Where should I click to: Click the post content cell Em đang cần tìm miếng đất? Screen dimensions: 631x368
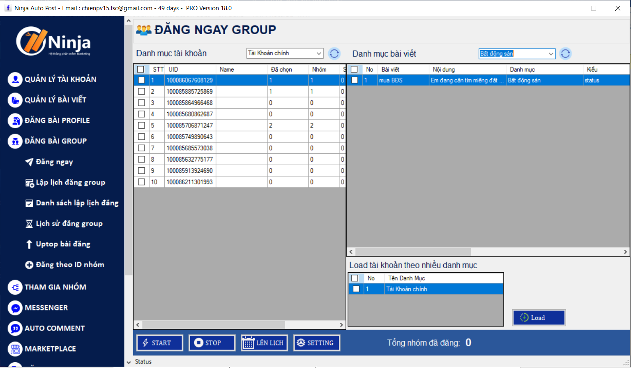point(467,81)
